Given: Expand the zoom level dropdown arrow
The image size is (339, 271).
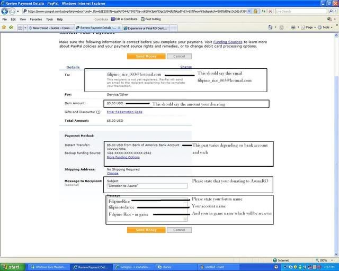Looking at the screenshot, I should 332,260.
